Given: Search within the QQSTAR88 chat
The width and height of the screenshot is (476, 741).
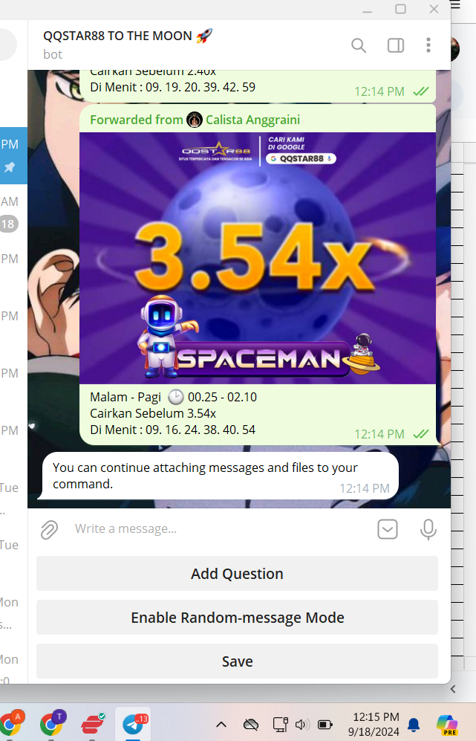Looking at the screenshot, I should [359, 45].
